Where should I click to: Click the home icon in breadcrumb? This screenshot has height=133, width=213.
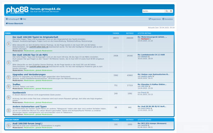(x=7, y=23)
